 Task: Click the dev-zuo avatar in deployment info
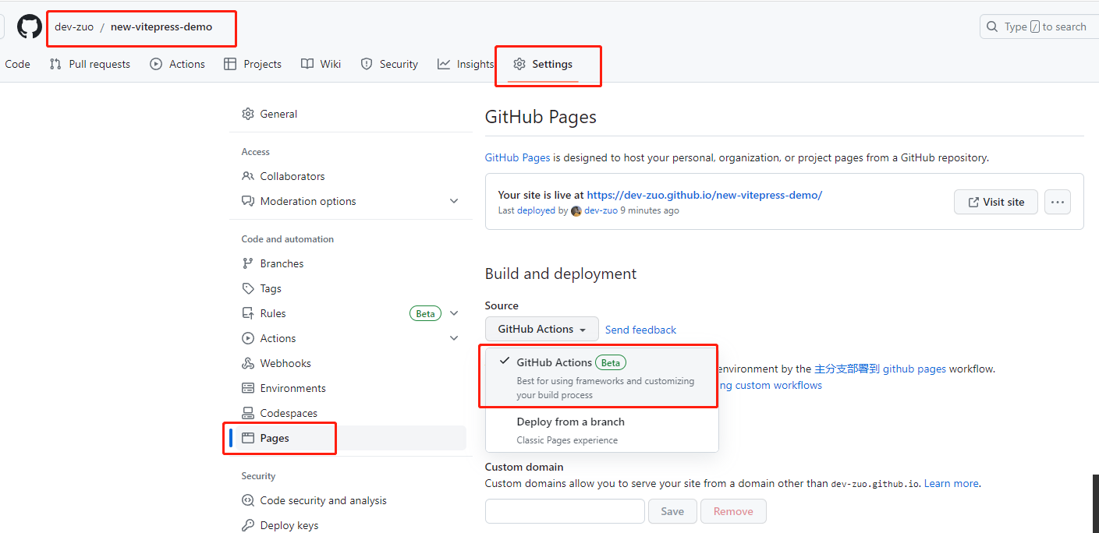[x=576, y=210]
